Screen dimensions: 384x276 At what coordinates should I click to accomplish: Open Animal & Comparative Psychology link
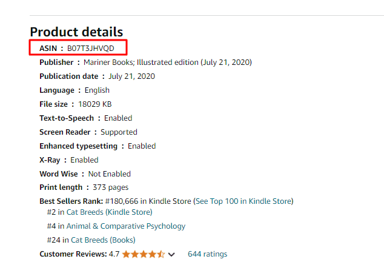[x=126, y=226]
